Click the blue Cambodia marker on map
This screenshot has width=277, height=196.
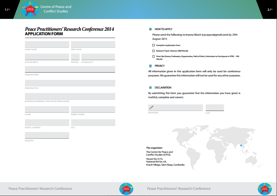coord(241,146)
